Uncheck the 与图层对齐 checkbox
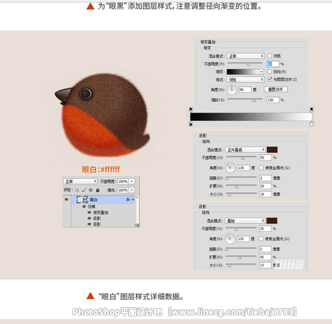 click(270, 80)
